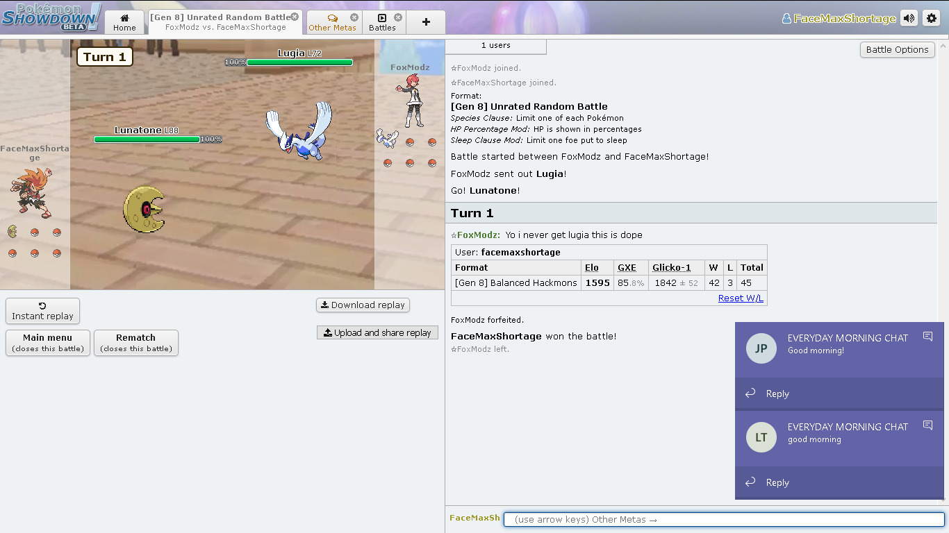Upload and share replay

377,332
